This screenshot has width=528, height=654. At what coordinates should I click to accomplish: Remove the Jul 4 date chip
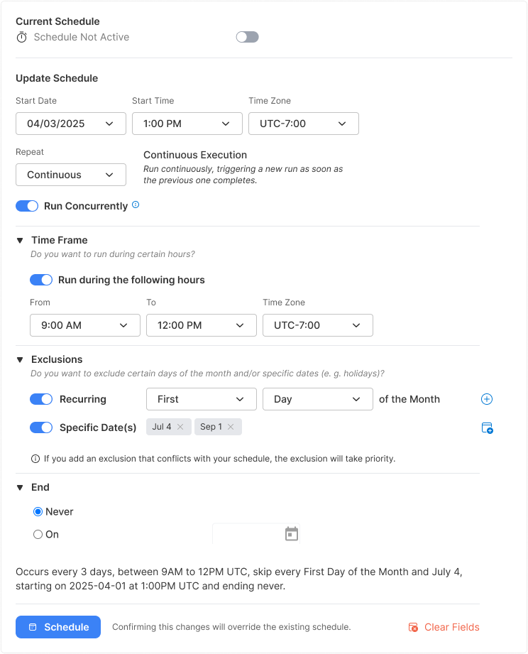click(x=180, y=427)
